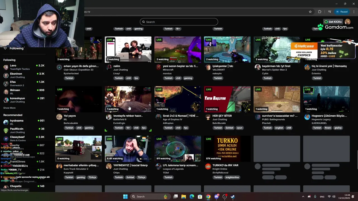Open the user profile avatar on Kick
Viewport: 358px width, 201px height.
(348, 22)
